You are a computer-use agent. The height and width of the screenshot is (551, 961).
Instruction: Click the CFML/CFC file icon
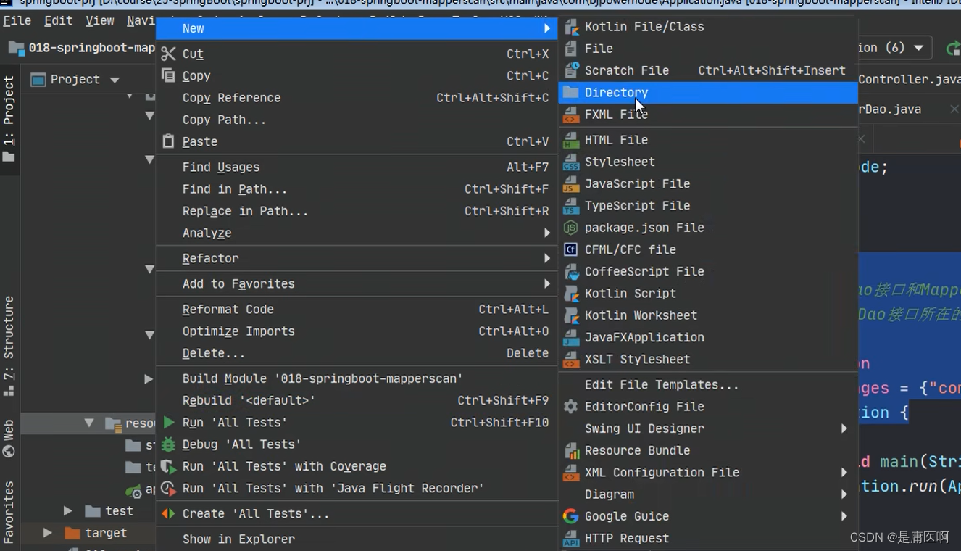click(571, 249)
